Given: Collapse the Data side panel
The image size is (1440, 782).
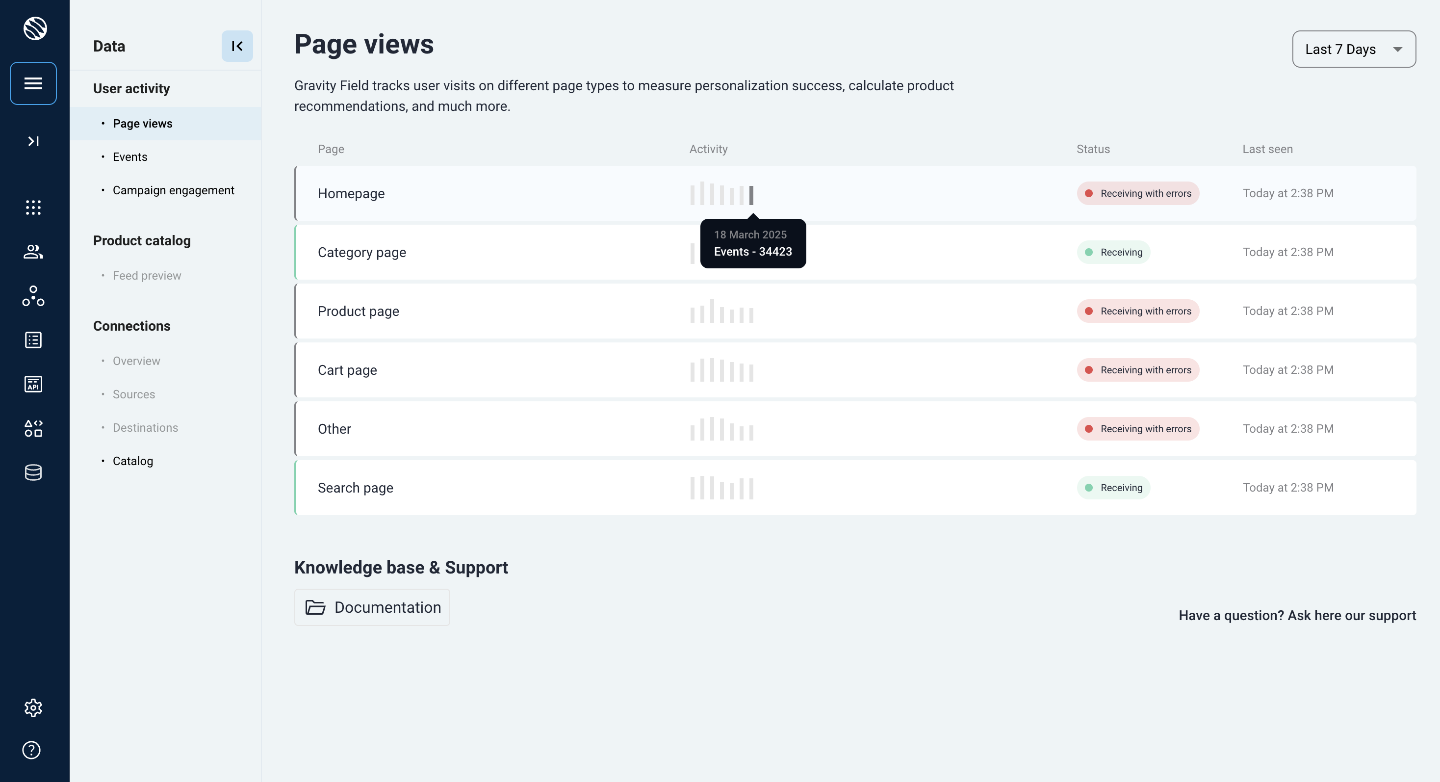Looking at the screenshot, I should pyautogui.click(x=237, y=46).
